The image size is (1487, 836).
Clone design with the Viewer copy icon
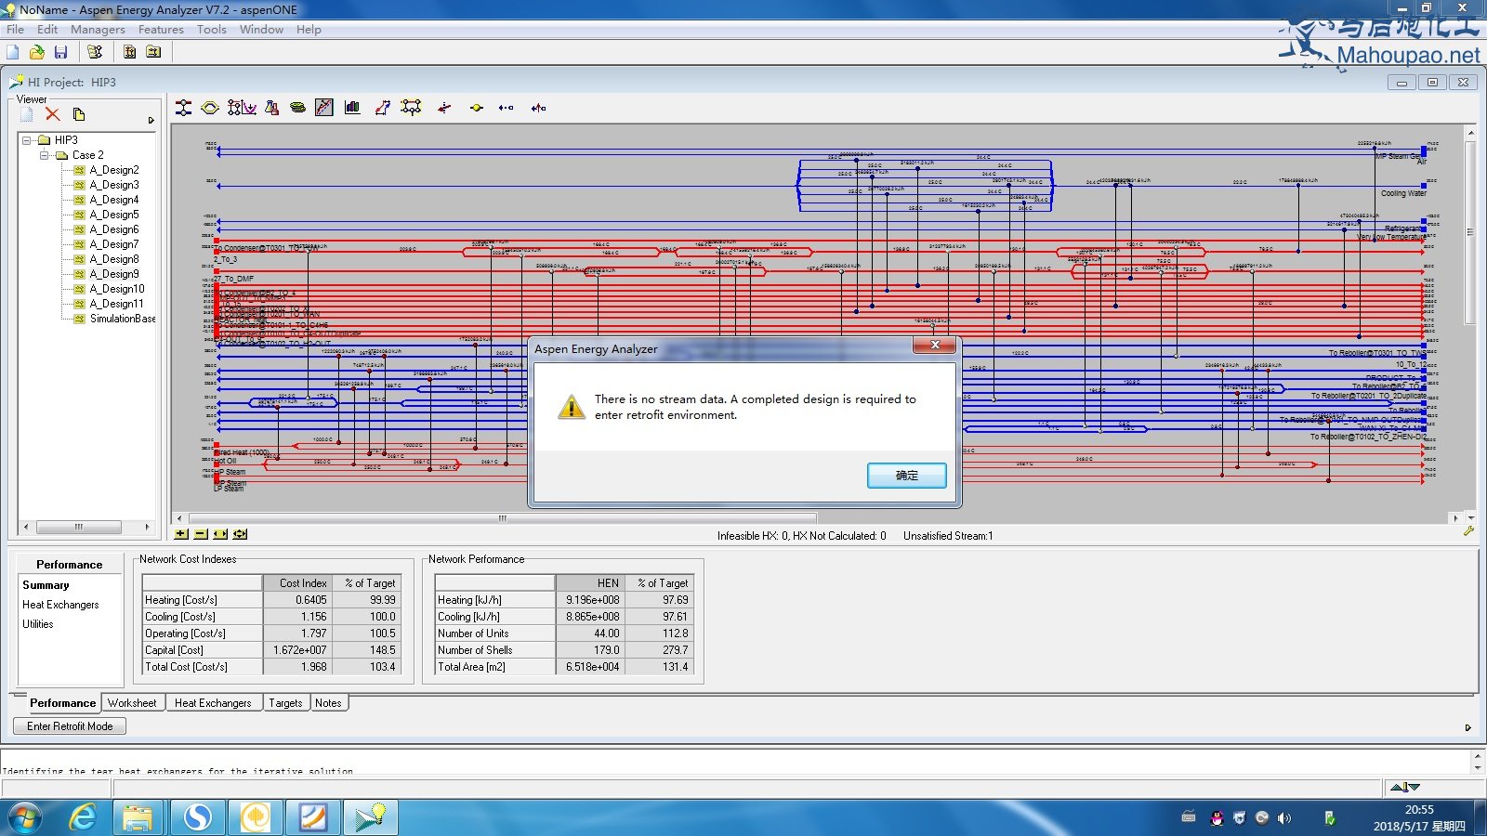tap(79, 114)
